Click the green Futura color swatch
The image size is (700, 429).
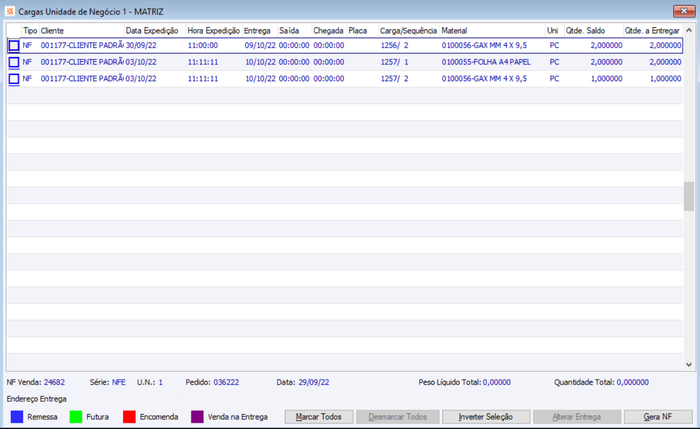point(76,417)
